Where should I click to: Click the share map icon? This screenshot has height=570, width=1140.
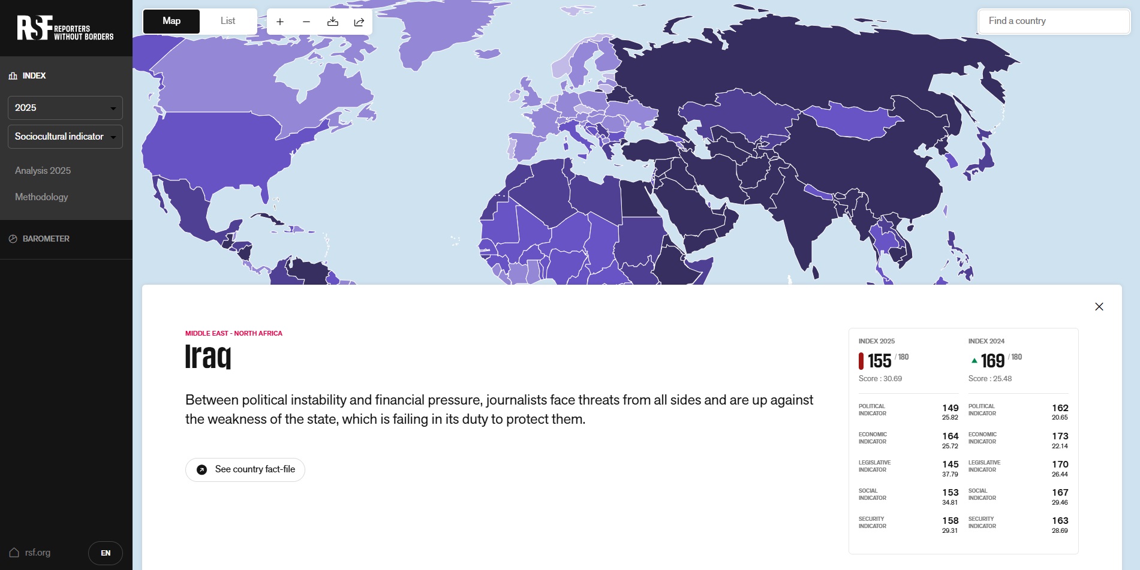click(x=359, y=22)
